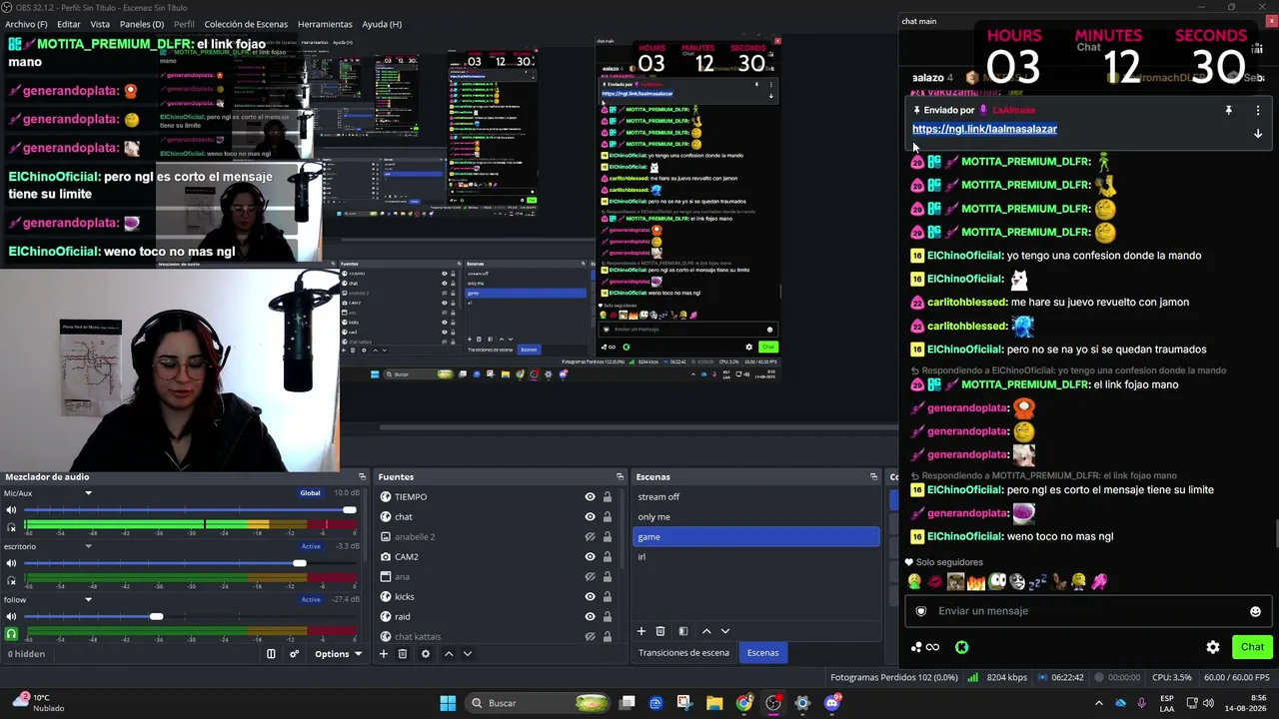This screenshot has width=1279, height=719.
Task: Move selected source down
Action: (x=467, y=654)
